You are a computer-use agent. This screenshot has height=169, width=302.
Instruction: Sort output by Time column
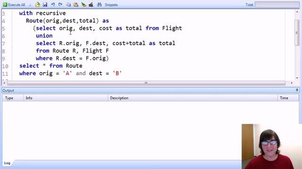(288, 98)
